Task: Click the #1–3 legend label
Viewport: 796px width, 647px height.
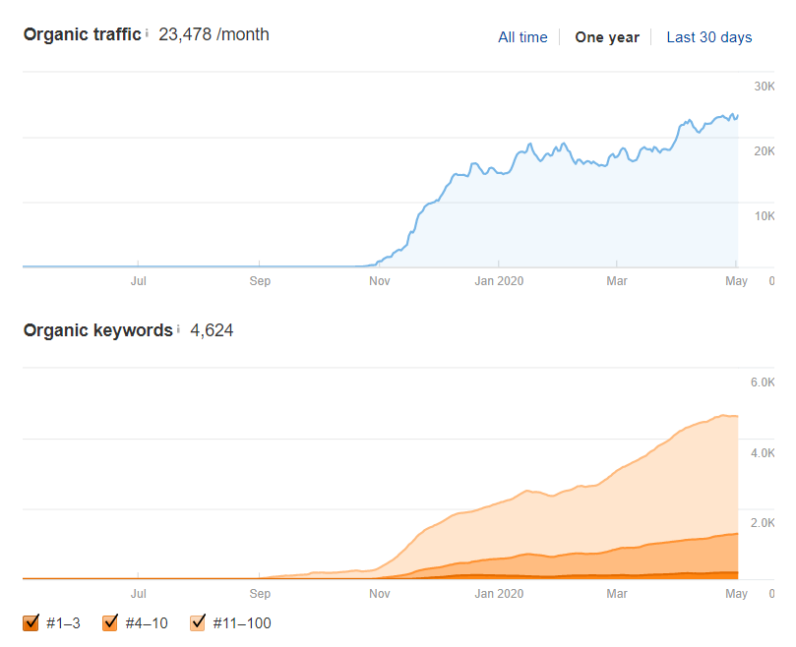Action: click(63, 623)
